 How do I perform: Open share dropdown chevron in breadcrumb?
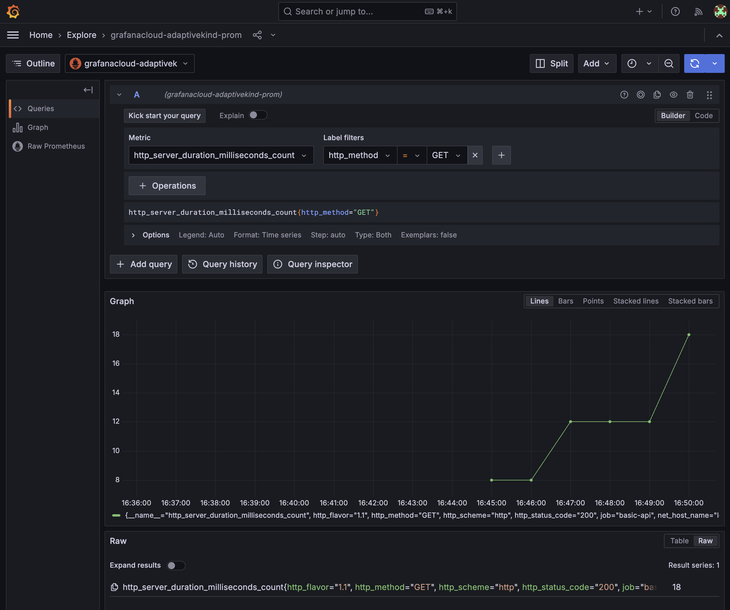tap(273, 35)
